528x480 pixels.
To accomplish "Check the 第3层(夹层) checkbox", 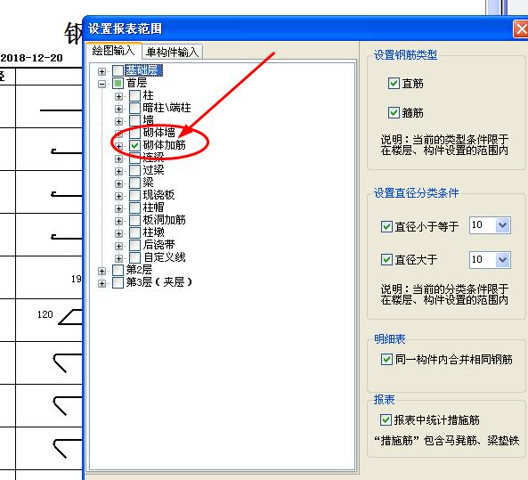I will (118, 282).
